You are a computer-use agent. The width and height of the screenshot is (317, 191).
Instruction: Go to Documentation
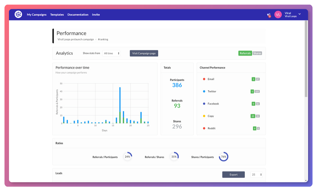pos(78,15)
